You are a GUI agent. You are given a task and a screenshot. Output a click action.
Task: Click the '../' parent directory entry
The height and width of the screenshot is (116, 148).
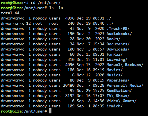(x=110, y=24)
